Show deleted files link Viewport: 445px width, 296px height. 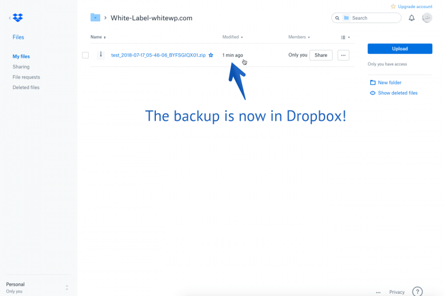coord(393,93)
